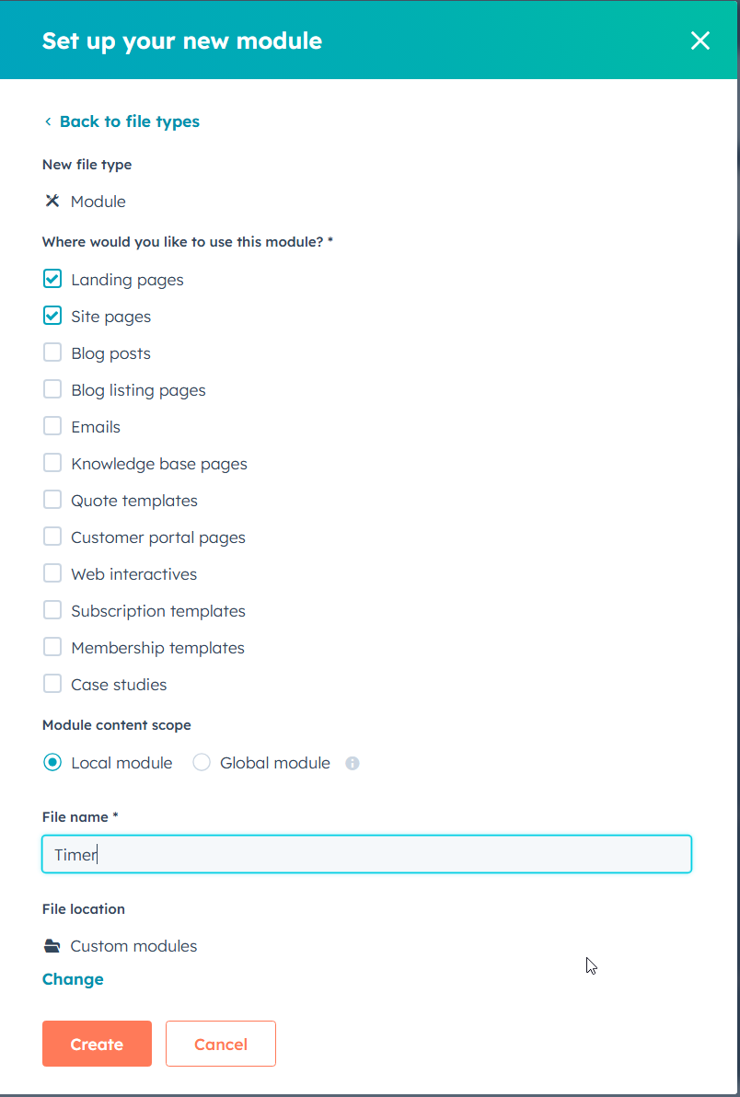740x1097 pixels.
Task: Select Knowledge base pages checkbox
Action: [52, 463]
